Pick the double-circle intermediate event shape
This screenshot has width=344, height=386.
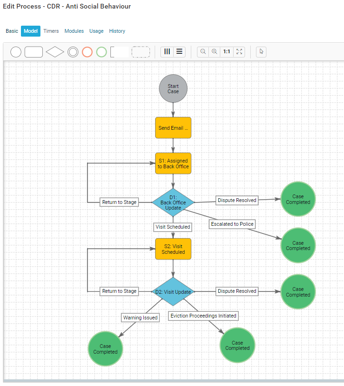73,52
